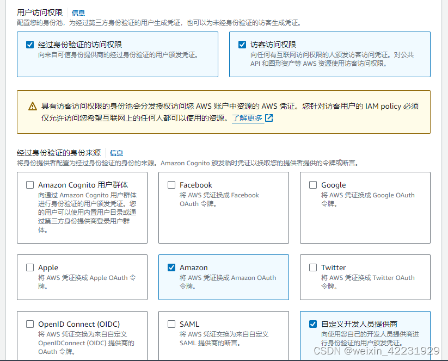Viewport: 448px width, 361px height.
Task: Enable SAML identity provider
Action: pos(171,324)
